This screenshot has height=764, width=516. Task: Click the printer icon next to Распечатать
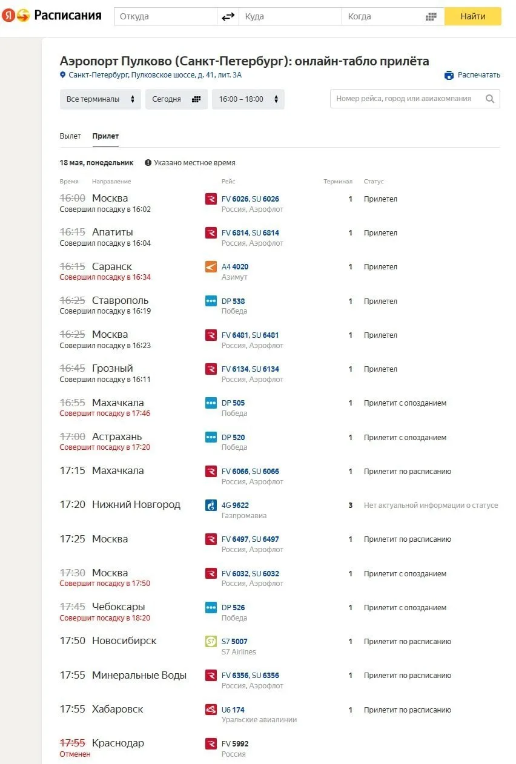[x=449, y=75]
